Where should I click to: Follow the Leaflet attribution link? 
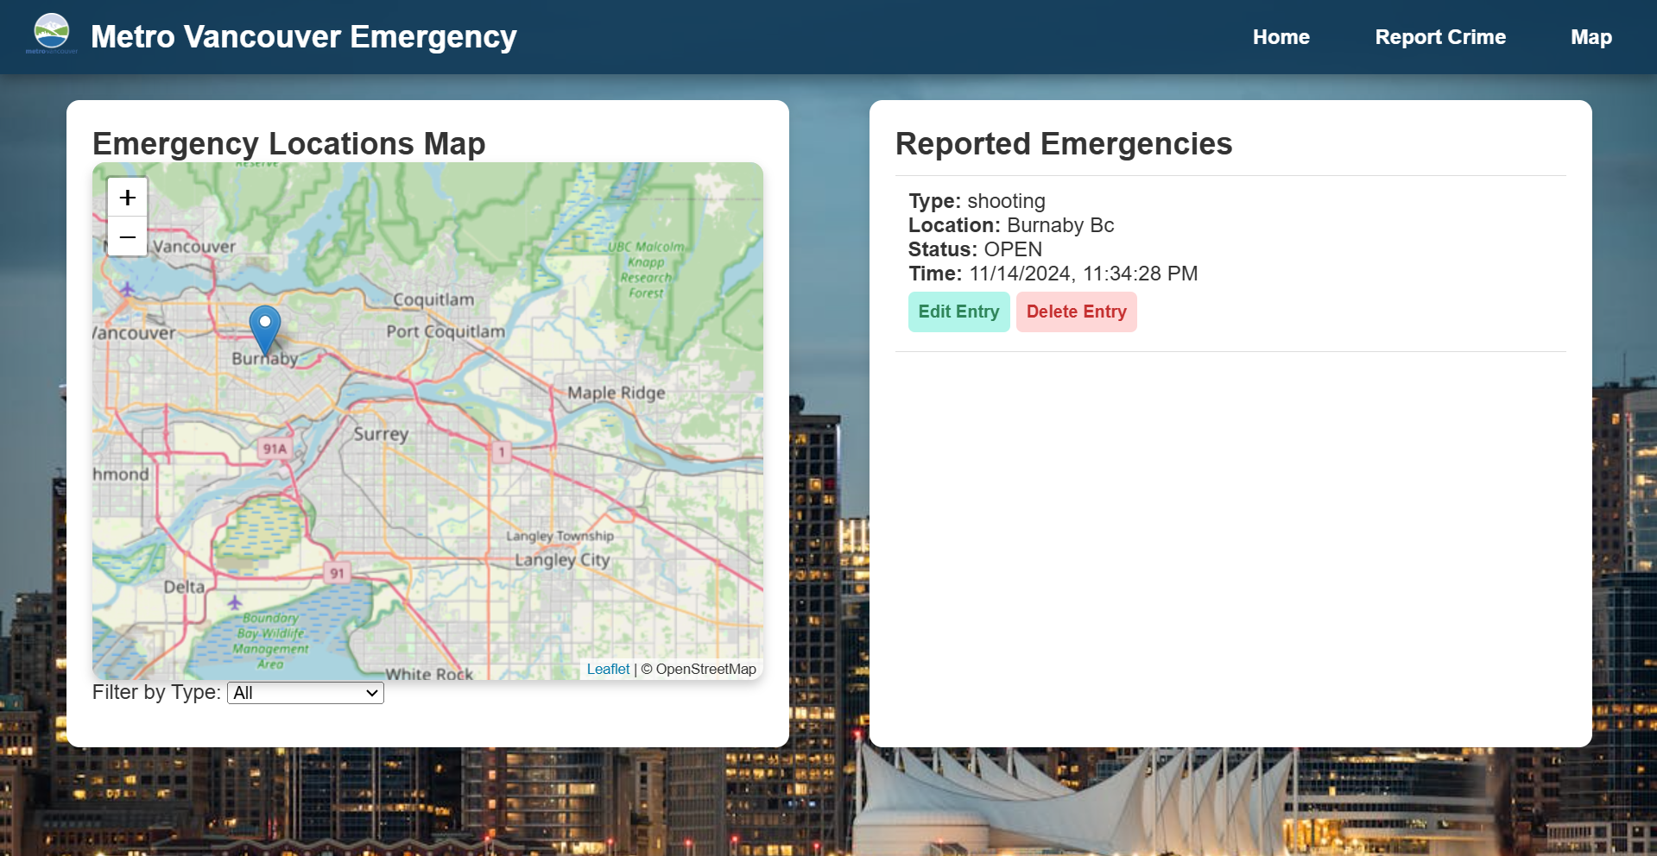point(607,669)
